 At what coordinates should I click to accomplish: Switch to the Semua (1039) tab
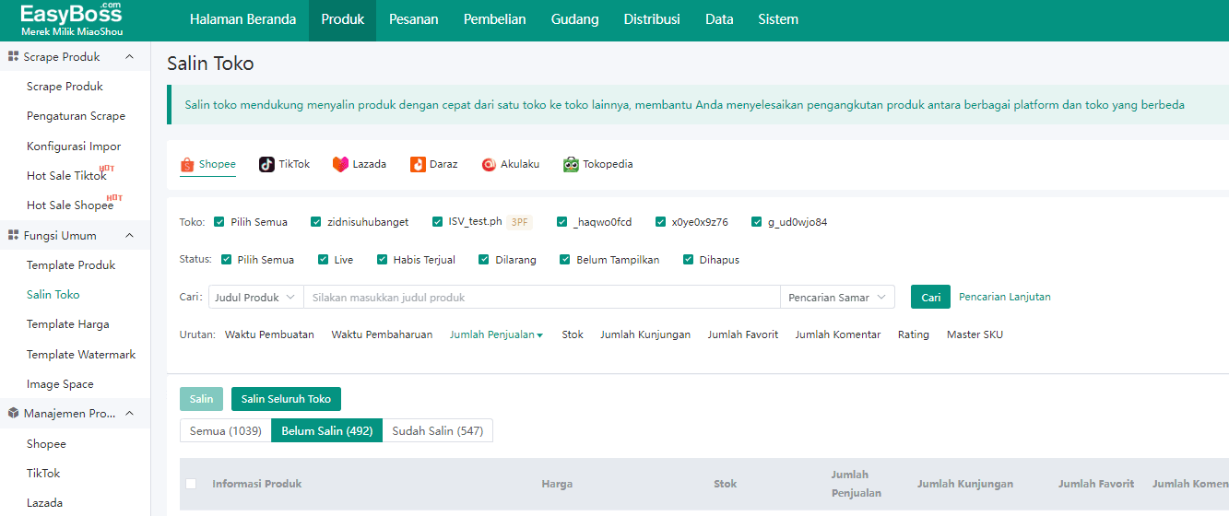[226, 430]
